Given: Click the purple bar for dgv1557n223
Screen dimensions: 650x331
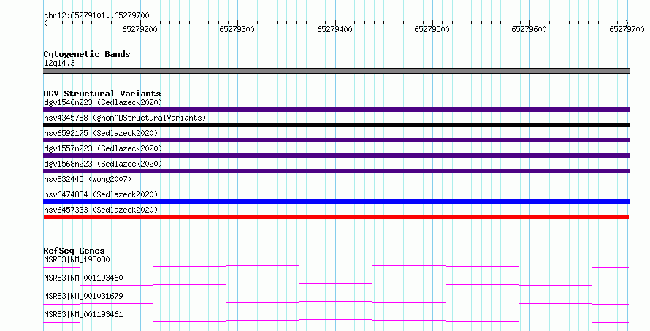Looking at the screenshot, I should [336, 156].
